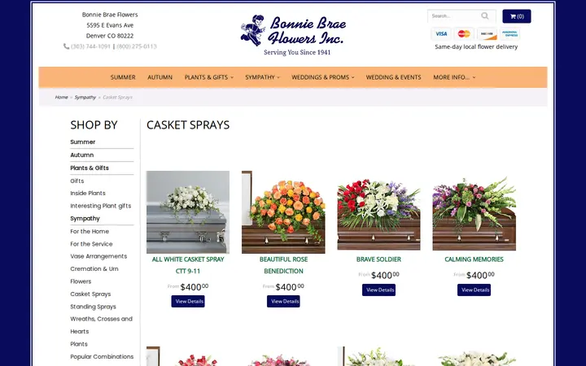Open Standing Sprays sidebar link
The height and width of the screenshot is (366, 586).
coord(93,307)
